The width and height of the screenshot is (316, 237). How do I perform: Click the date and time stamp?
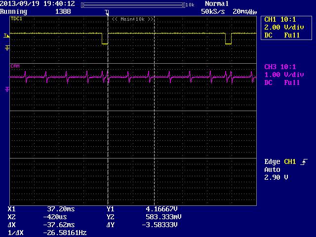[38, 3]
